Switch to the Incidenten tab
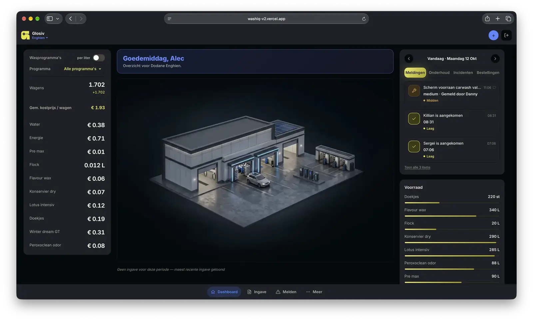Viewport: 533px width, 321px height. point(463,72)
